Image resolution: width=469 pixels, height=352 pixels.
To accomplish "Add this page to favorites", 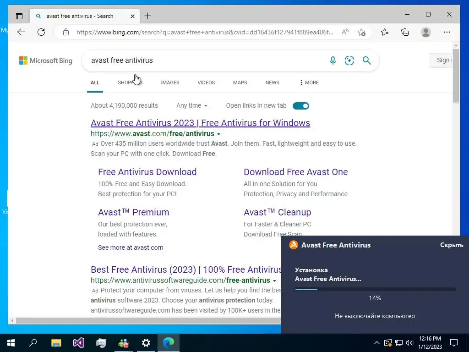I will click(362, 32).
